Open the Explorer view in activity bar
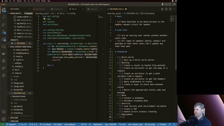This screenshot has width=224, height=126. (x=3, y=10)
